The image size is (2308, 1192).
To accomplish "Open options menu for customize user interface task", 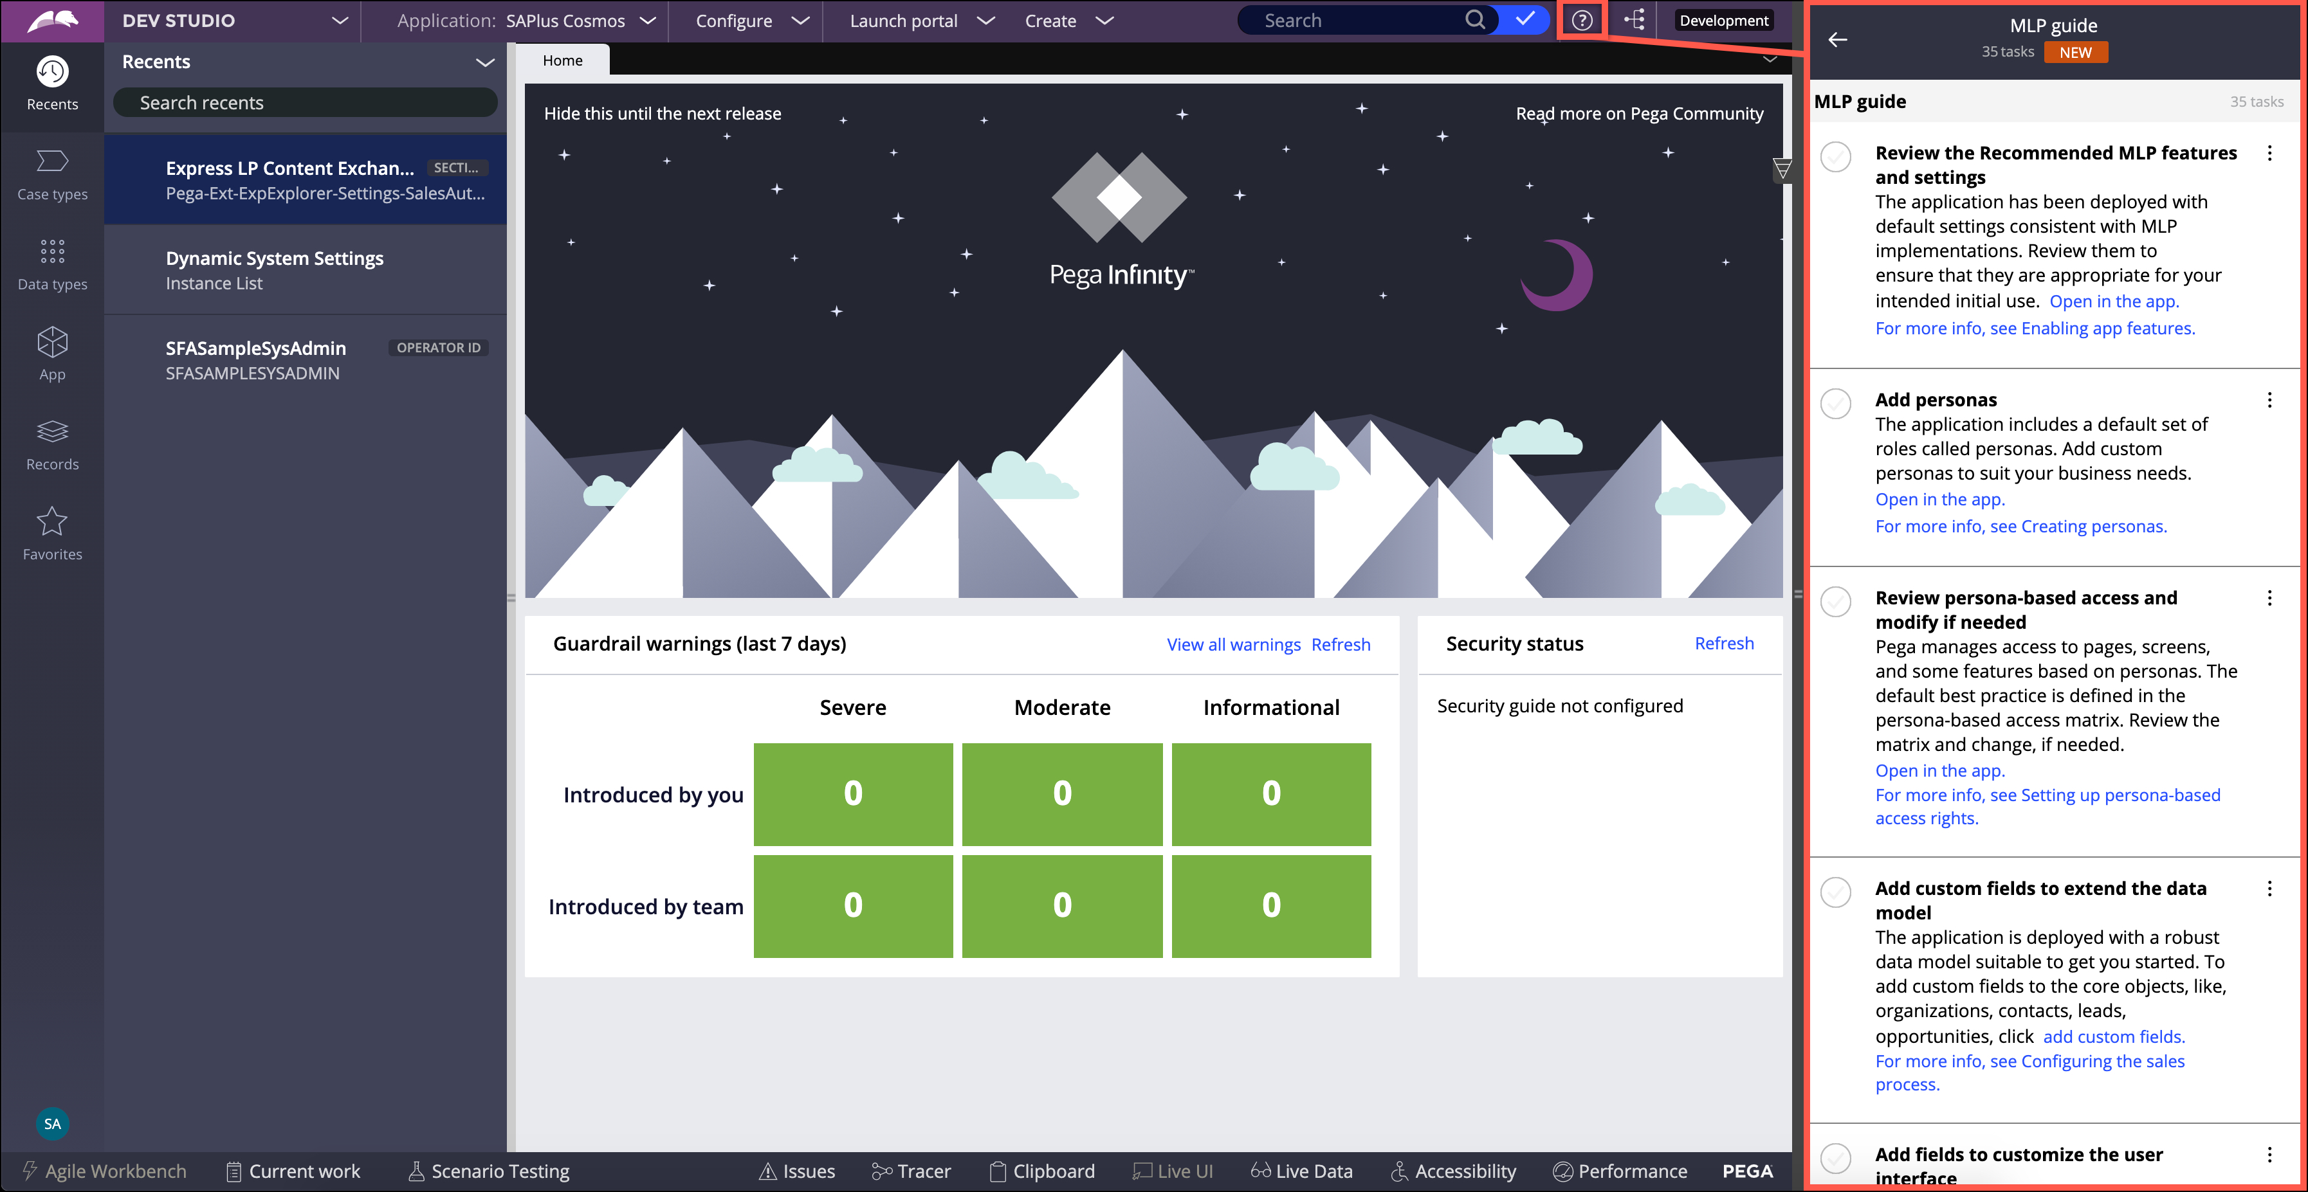I will click(x=2269, y=1154).
